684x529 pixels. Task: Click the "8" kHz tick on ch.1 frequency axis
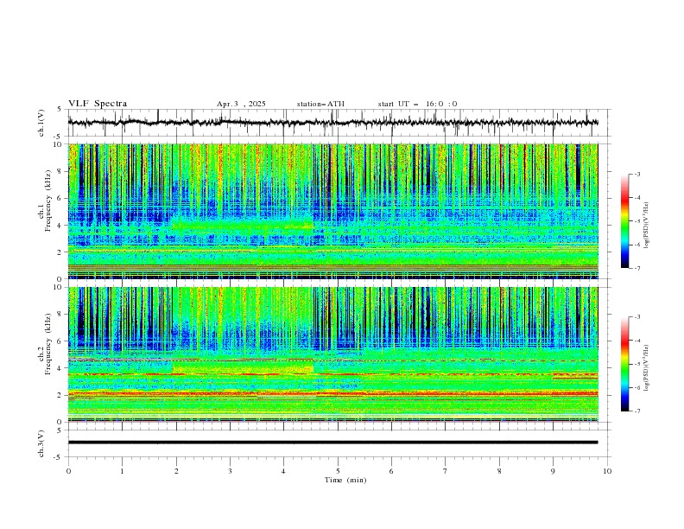[x=60, y=171]
